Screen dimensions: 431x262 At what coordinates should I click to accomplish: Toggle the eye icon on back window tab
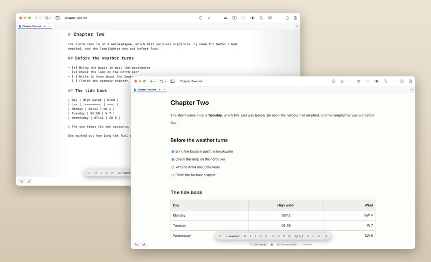[45, 26]
